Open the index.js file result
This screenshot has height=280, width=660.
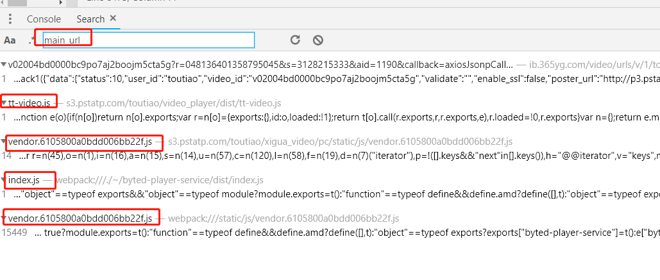click(x=24, y=180)
